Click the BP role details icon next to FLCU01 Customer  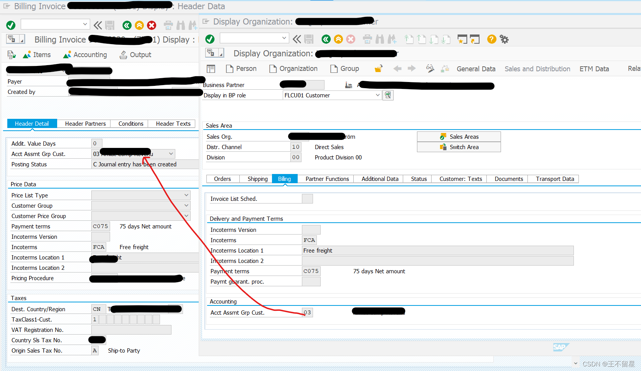[x=388, y=95]
